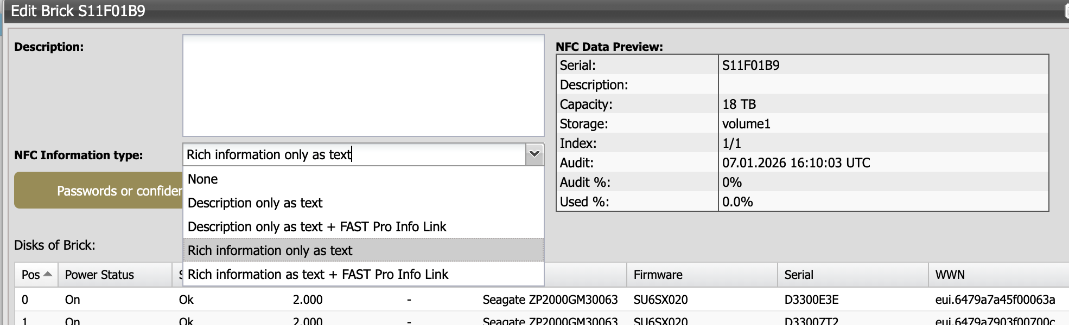The height and width of the screenshot is (325, 1069).
Task: Choose "Description only as text" option
Action: [x=255, y=203]
